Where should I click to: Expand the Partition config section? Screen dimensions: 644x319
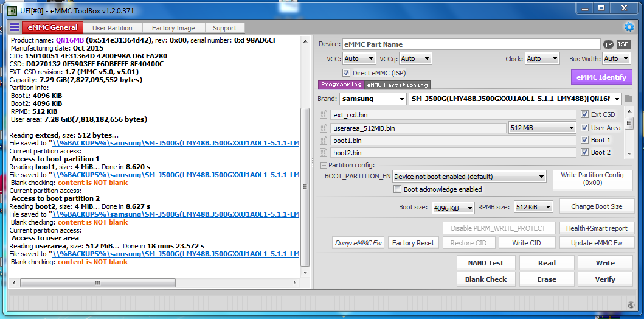[324, 165]
